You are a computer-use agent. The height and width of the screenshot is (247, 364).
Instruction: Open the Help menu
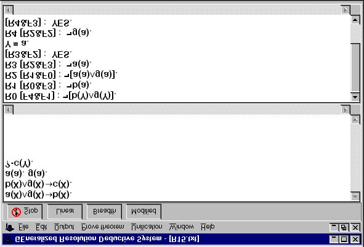208,227
